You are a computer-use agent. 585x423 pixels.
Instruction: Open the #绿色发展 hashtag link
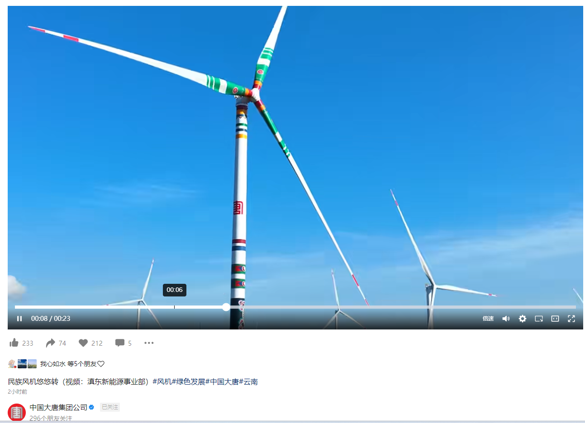(188, 382)
